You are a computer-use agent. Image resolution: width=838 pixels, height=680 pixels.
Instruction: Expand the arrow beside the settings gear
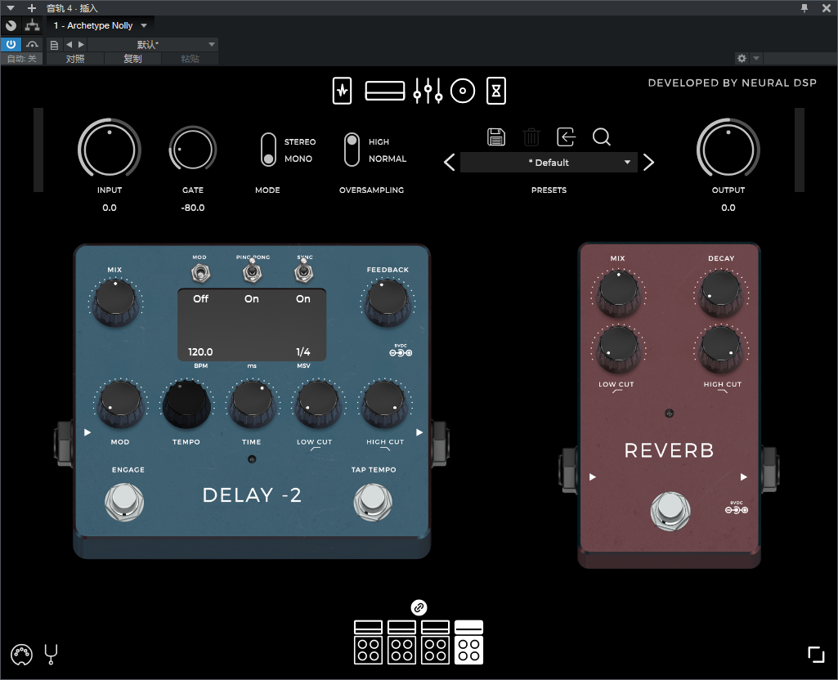click(x=755, y=58)
